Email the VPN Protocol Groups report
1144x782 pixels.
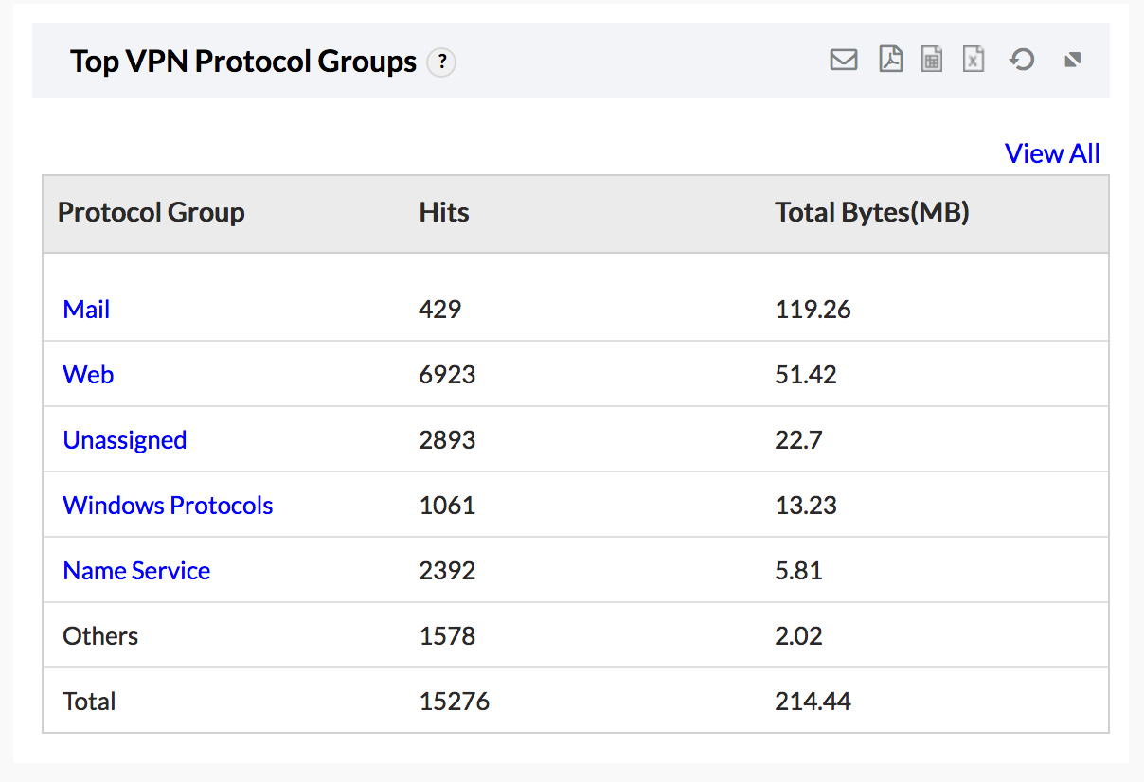pos(843,61)
